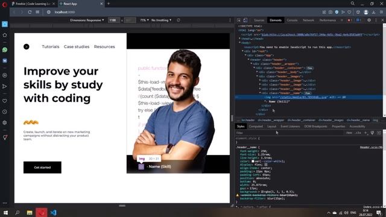Open the DOM Breakpoints tab
The image size is (386, 217).
click(315, 127)
